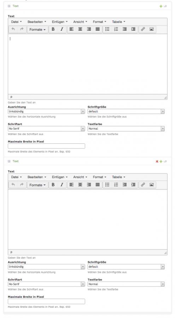Image resolution: width=175 pixels, height=318 pixels.
Task: Click inside the first editor's text area
Action: (88, 64)
